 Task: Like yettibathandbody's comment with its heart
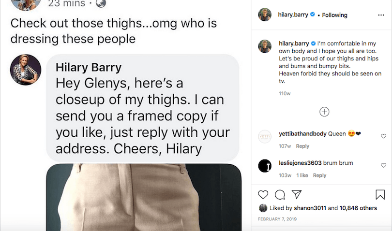(384, 136)
